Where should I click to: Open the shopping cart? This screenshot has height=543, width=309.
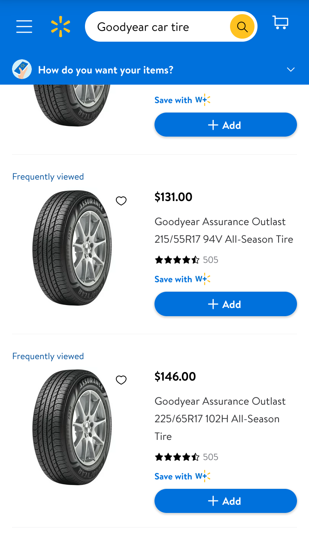[x=280, y=23]
